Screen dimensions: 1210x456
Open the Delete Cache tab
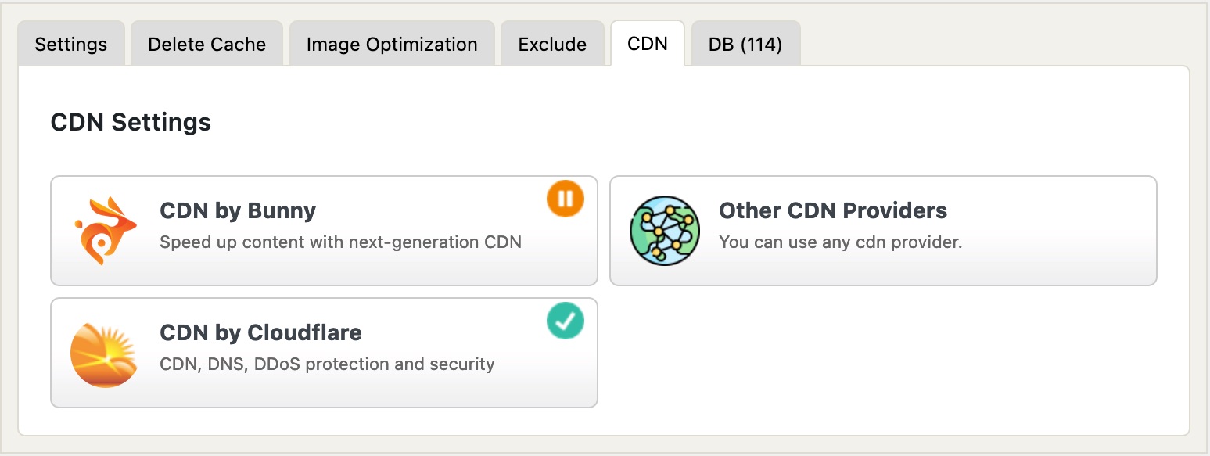pos(207,44)
